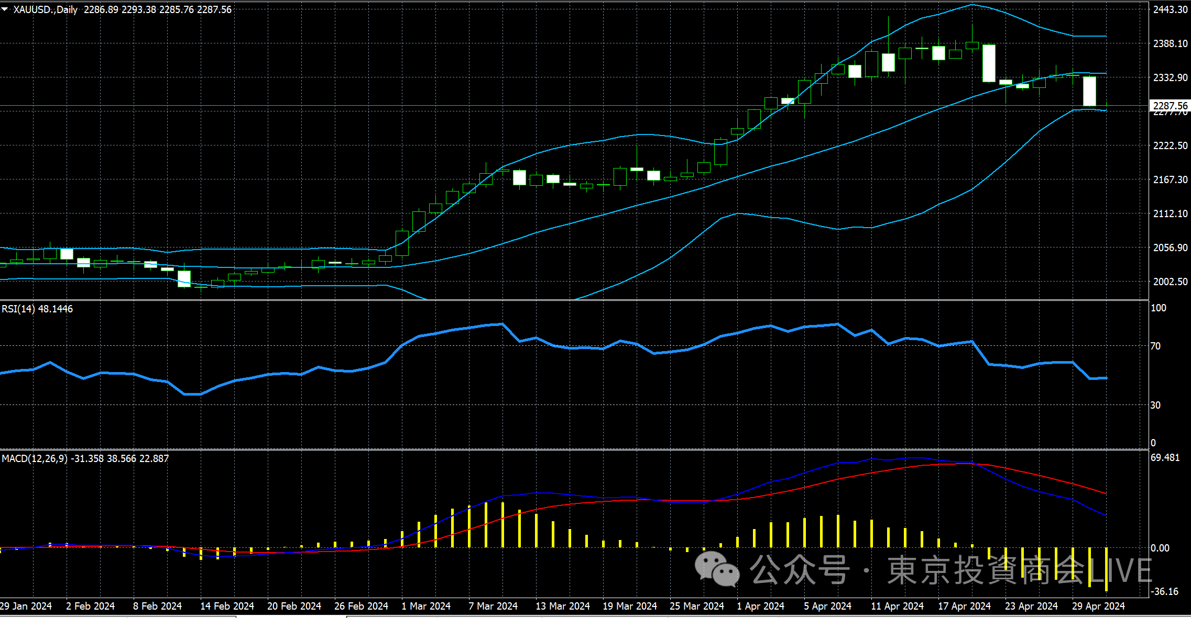Open the chart menu triangle beside XAUUSD

coord(5,9)
